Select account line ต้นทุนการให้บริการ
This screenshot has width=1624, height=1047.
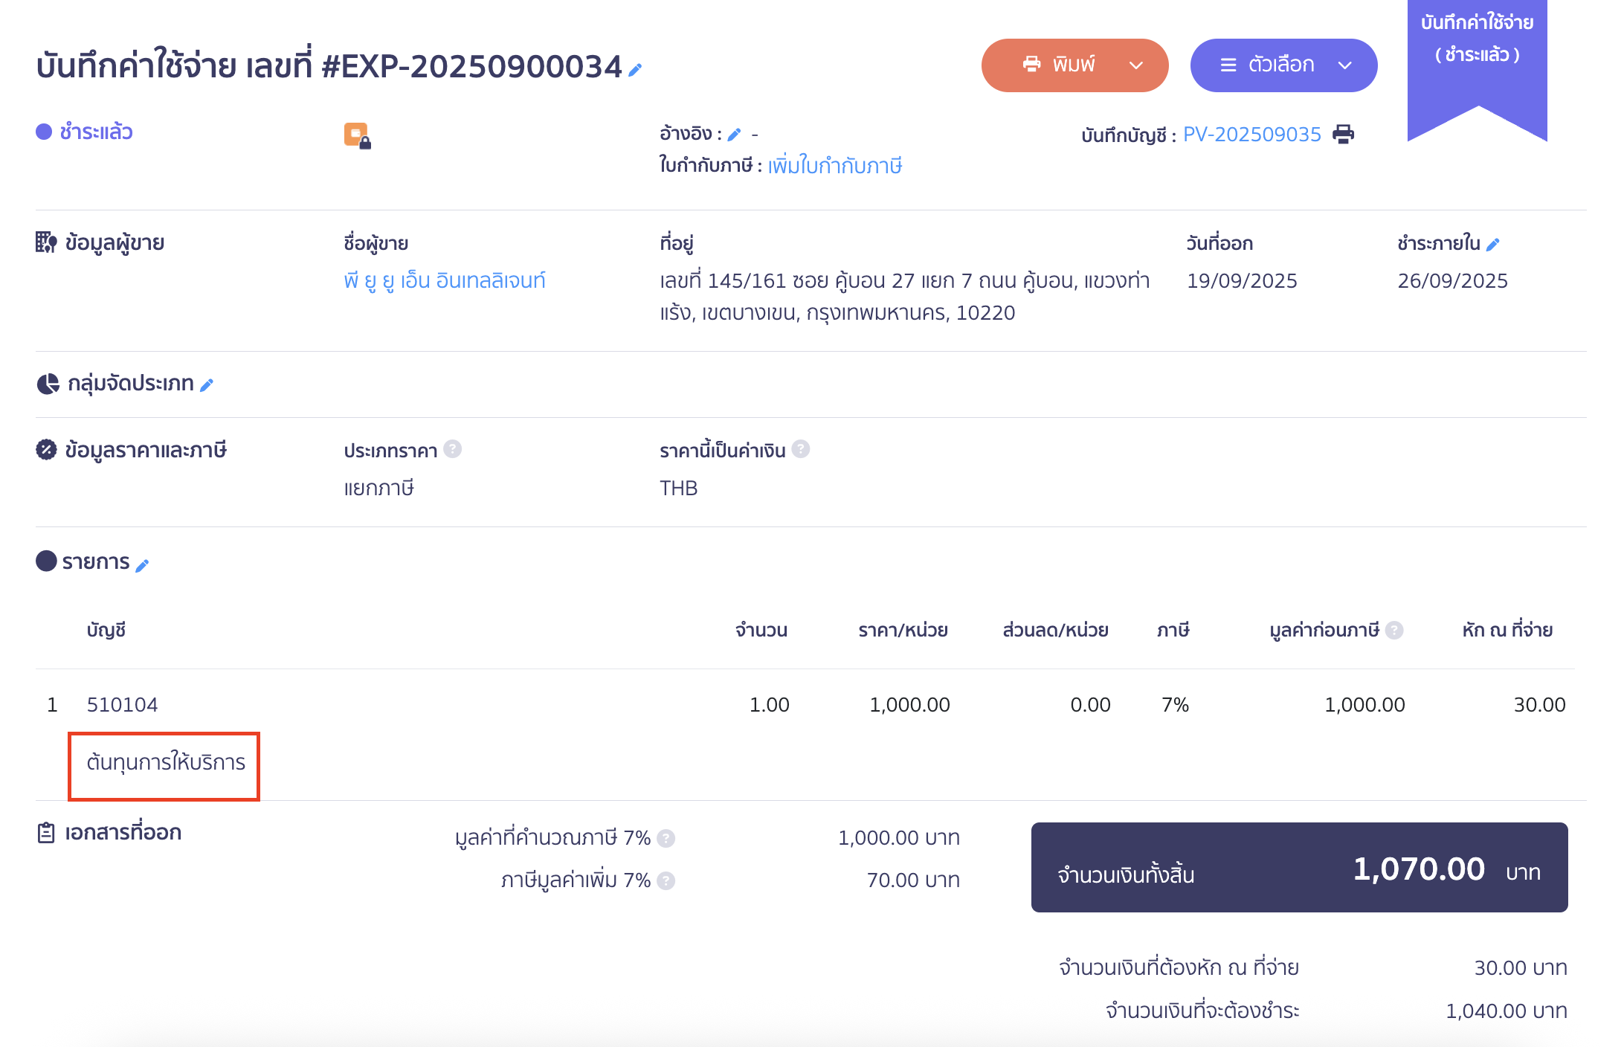(164, 763)
